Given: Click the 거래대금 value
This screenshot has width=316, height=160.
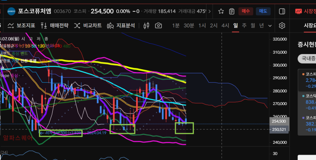Looking at the screenshot, I should click(202, 11).
